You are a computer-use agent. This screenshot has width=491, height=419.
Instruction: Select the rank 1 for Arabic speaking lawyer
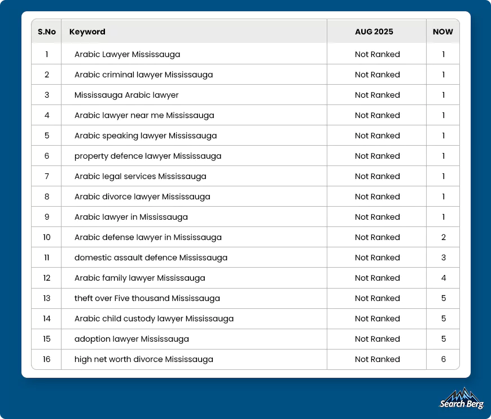tap(442, 136)
